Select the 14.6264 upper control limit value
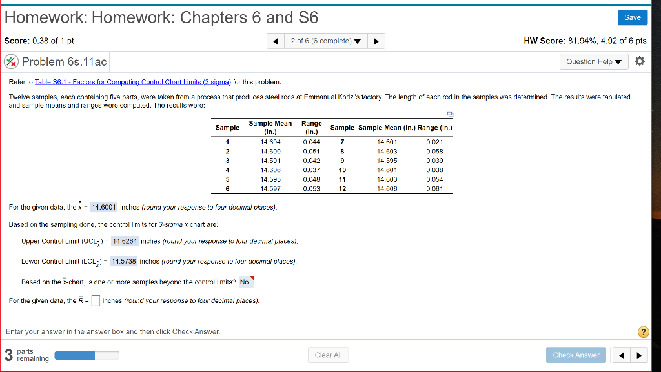The height and width of the screenshot is (372, 661). coord(125,241)
